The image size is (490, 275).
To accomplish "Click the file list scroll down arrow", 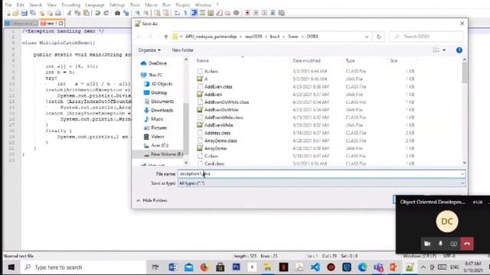I will coord(465,163).
